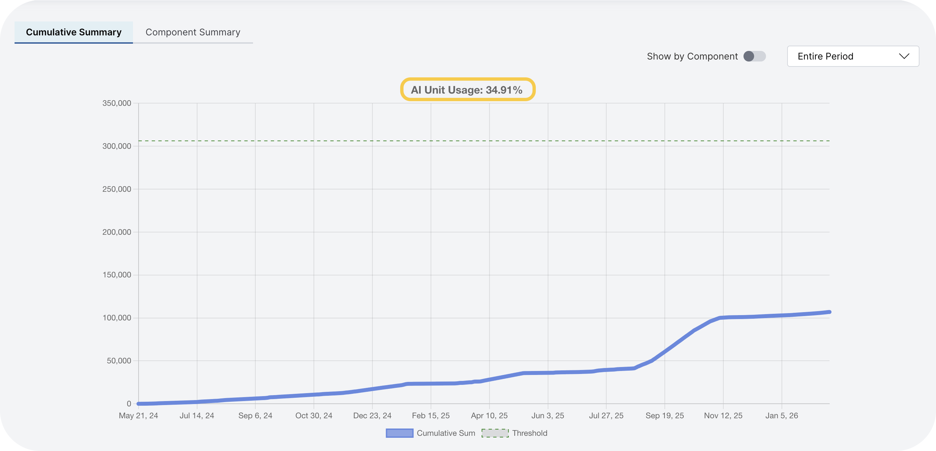
Task: Expand the period selector chevron
Action: [904, 56]
